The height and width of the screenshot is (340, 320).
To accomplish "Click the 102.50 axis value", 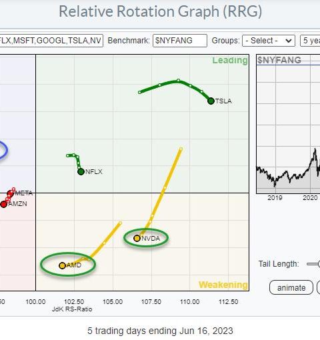I will coord(74,302).
